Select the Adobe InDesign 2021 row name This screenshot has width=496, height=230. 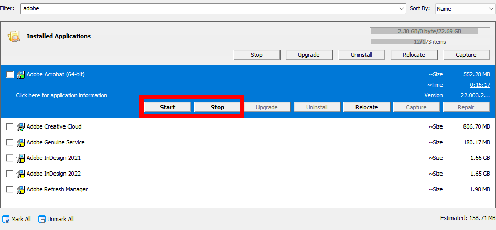(54, 158)
